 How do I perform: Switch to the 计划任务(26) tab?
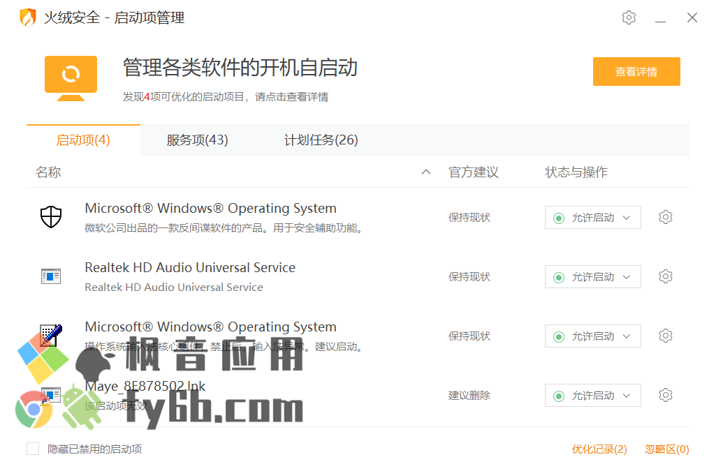[321, 140]
